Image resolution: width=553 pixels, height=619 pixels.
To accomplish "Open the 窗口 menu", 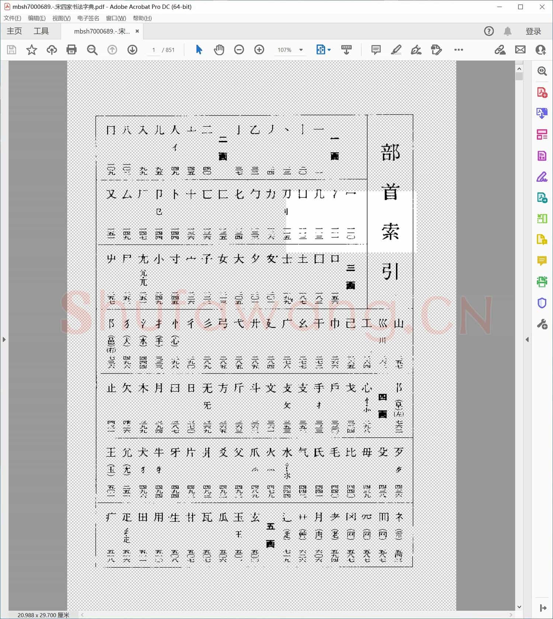I will (x=116, y=18).
